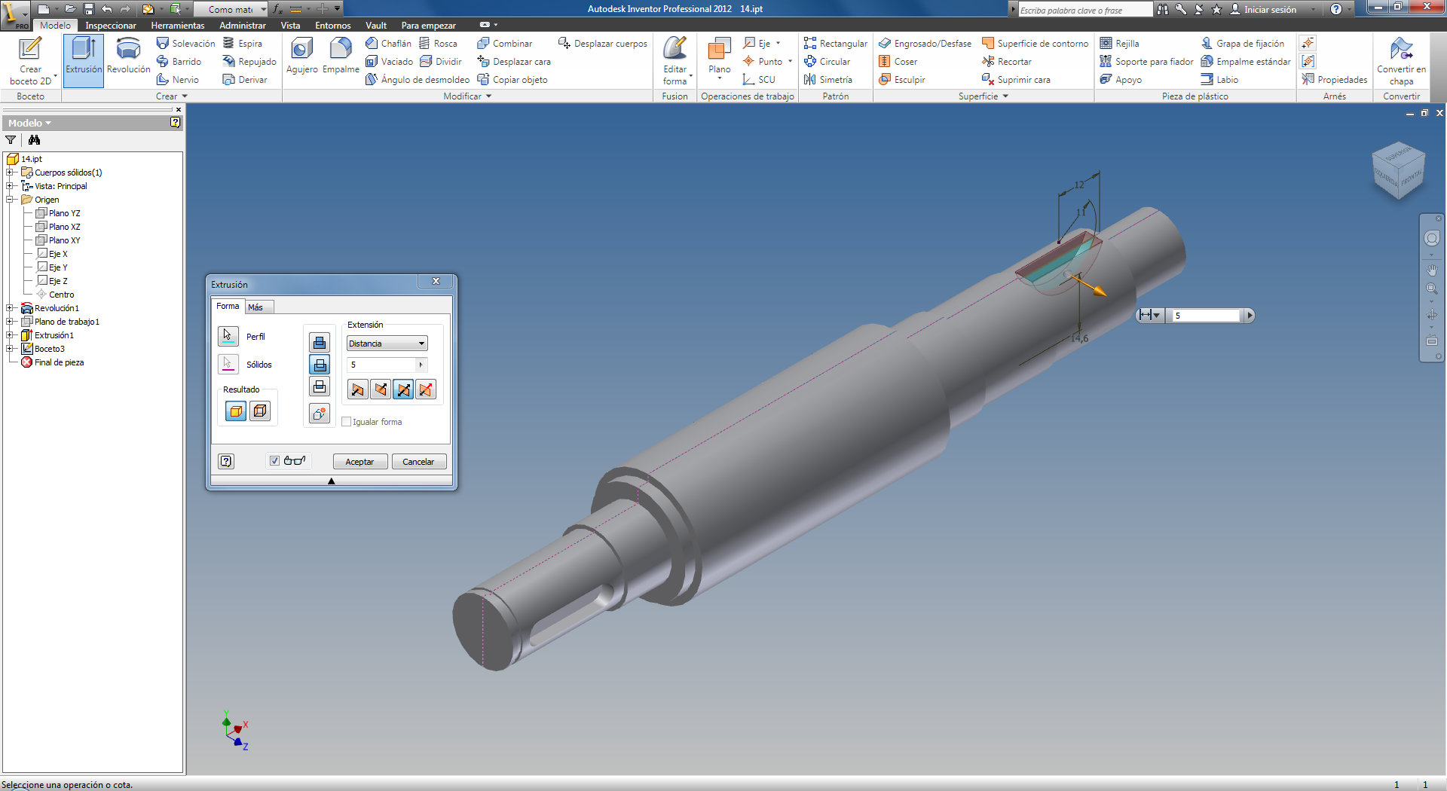The image size is (1447, 791).
Task: Select the Unir join operation button
Action: pyautogui.click(x=320, y=343)
